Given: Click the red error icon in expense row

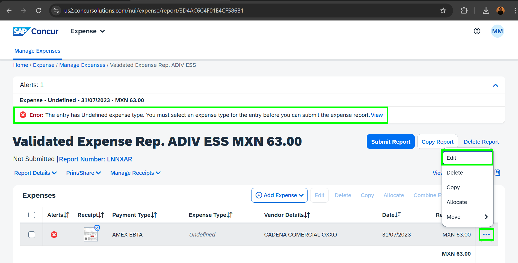Looking at the screenshot, I should click(x=54, y=235).
